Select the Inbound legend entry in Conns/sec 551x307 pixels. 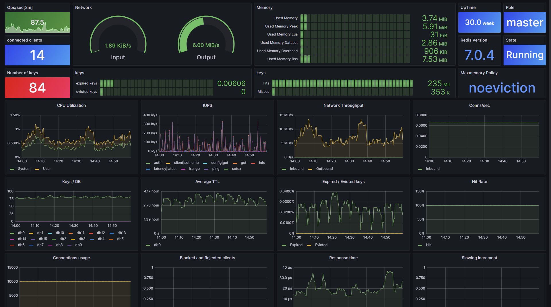click(432, 169)
